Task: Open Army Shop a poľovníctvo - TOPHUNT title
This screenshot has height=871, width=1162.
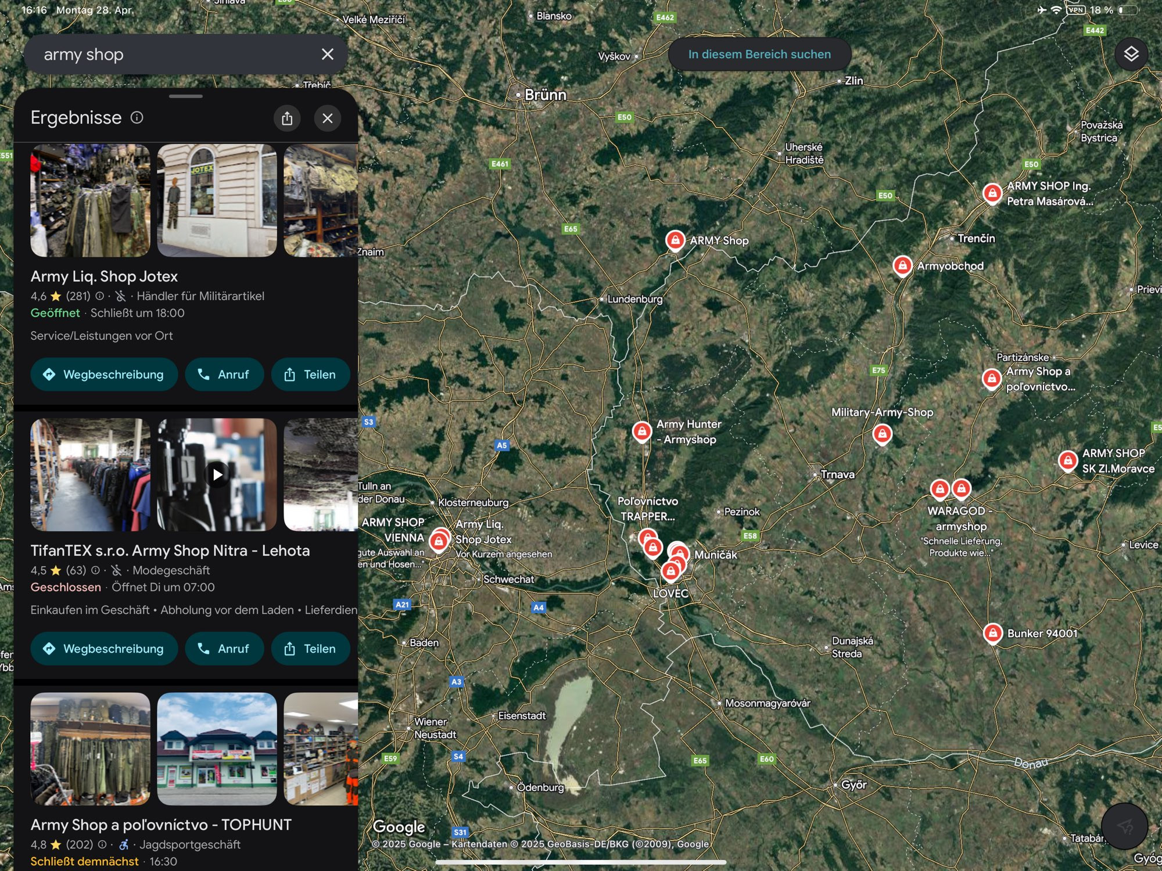Action: coord(161,825)
